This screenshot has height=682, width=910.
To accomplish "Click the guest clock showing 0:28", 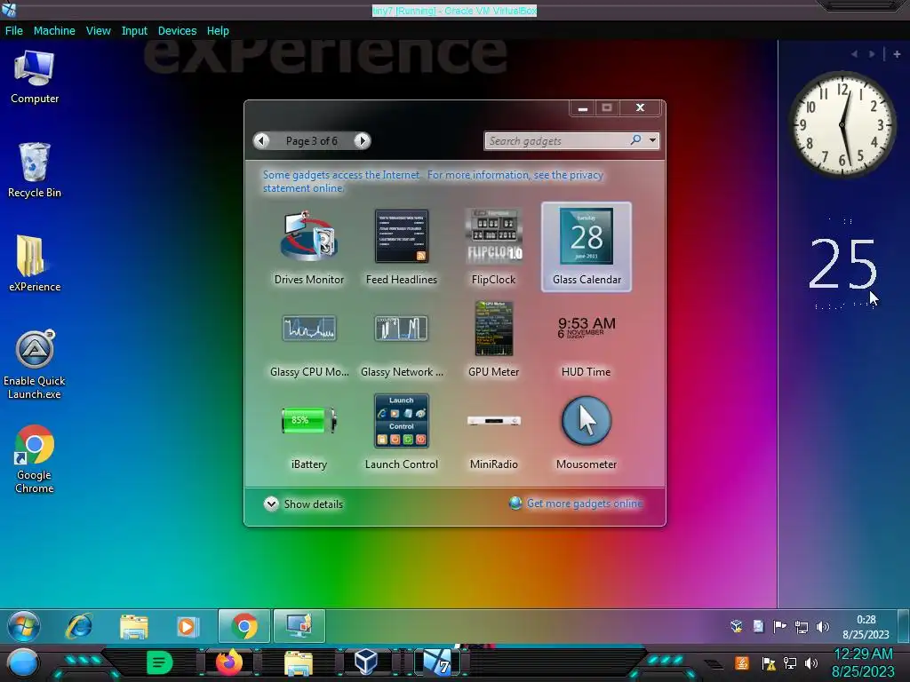I will point(866,626).
